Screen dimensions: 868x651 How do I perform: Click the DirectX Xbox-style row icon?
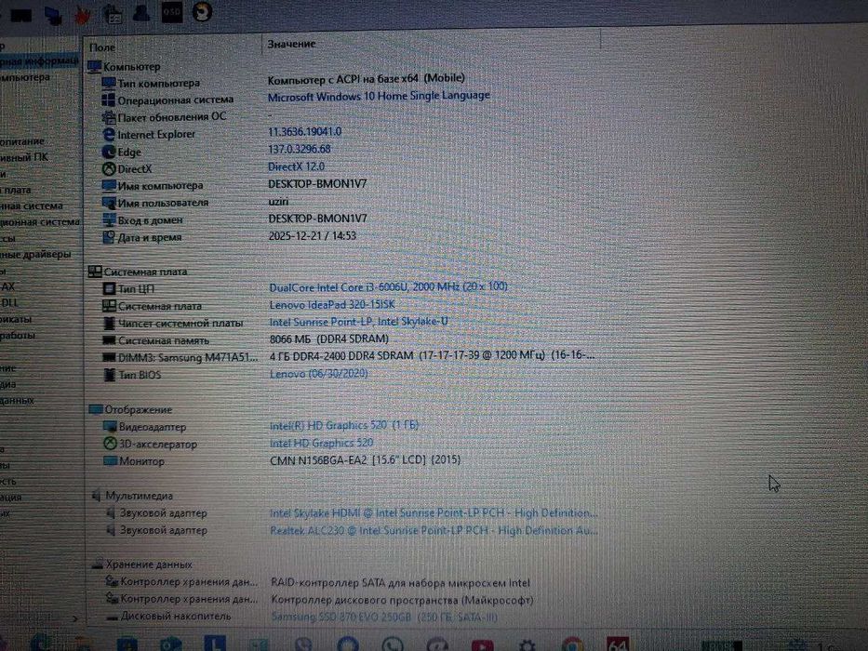click(109, 169)
